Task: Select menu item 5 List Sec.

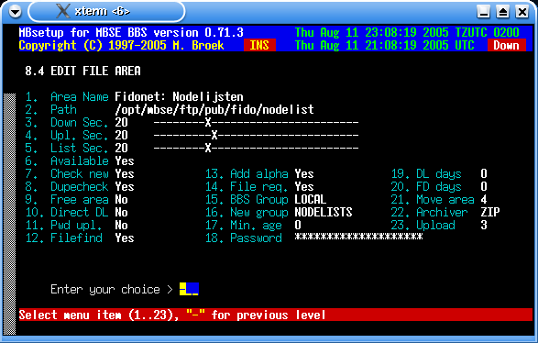Action: click(67, 149)
